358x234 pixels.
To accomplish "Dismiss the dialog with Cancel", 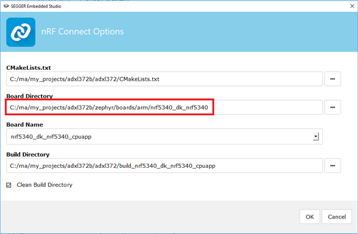I will [x=337, y=216].
